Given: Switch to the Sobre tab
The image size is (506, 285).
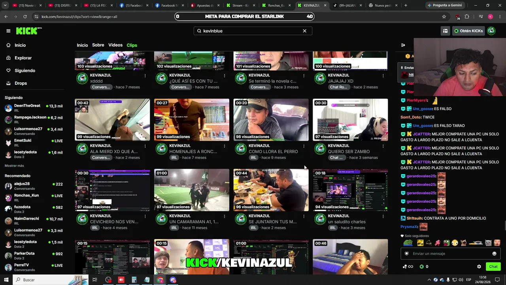Looking at the screenshot, I should 98,45.
